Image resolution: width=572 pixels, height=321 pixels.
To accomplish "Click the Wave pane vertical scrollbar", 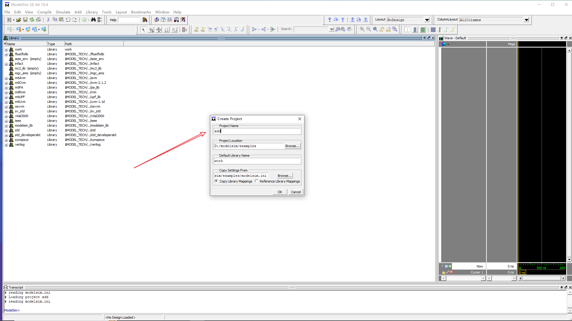I will pyautogui.click(x=569, y=155).
